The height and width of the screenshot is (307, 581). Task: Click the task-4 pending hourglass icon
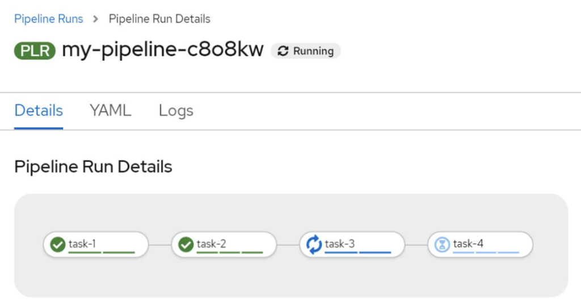(442, 245)
